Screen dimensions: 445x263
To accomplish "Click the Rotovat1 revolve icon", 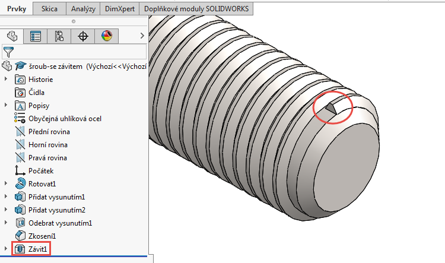I will tap(20, 183).
